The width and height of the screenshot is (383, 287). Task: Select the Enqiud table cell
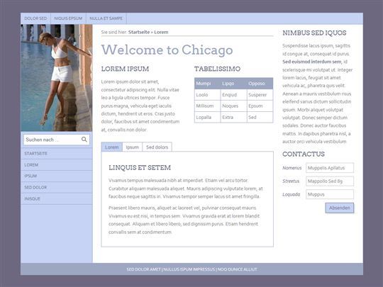(233, 95)
